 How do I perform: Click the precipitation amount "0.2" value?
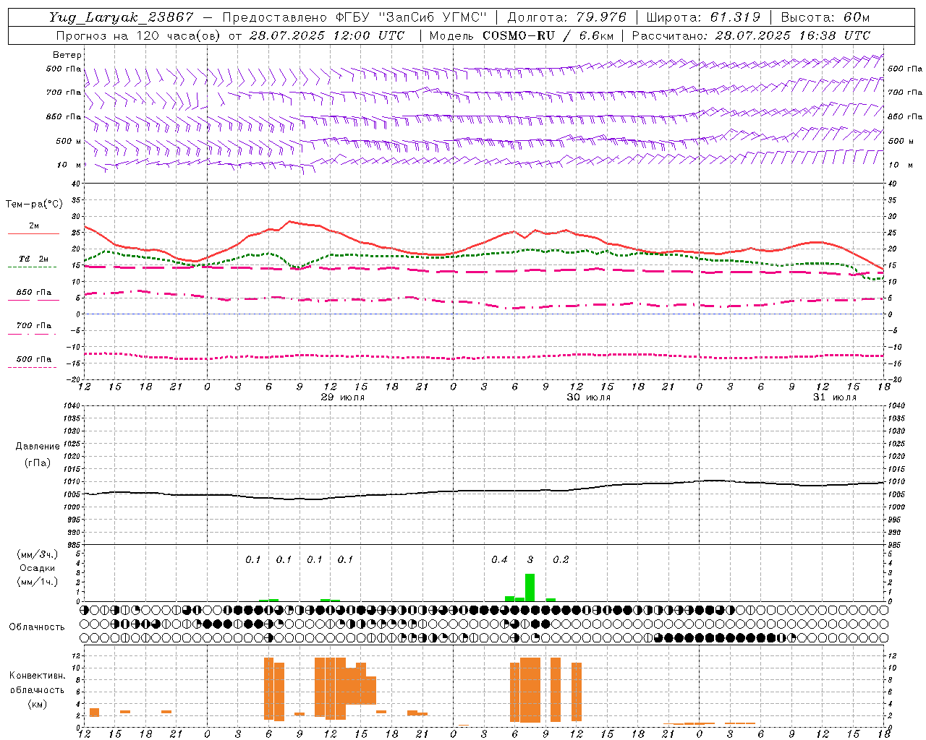[561, 560]
